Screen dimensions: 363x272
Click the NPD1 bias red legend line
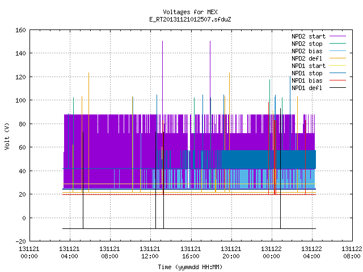(x=337, y=80)
